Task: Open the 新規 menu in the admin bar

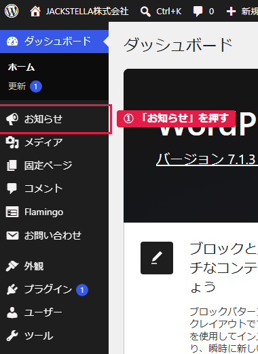Action: point(249,12)
